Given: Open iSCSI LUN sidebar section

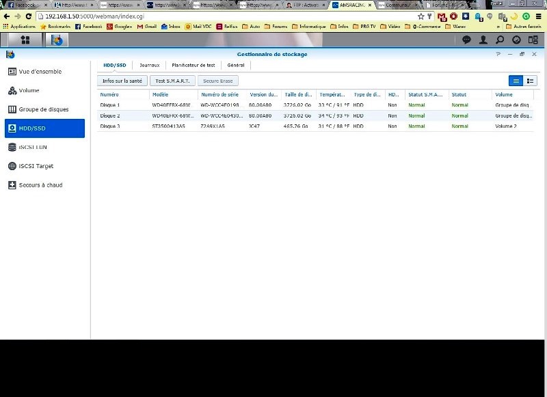Looking at the screenshot, I should tap(44, 147).
